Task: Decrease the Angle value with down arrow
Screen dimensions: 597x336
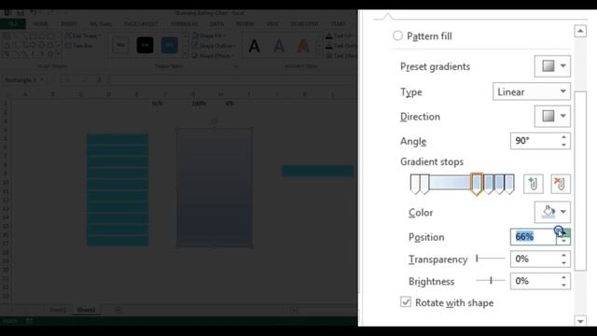Action: pos(563,146)
